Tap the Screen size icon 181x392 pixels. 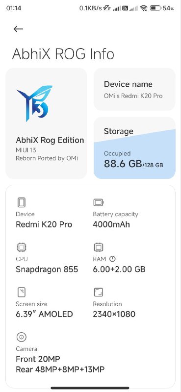click(22, 292)
